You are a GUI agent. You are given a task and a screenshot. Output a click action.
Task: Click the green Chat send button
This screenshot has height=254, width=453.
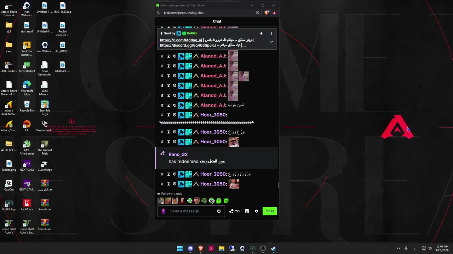pyautogui.click(x=270, y=211)
